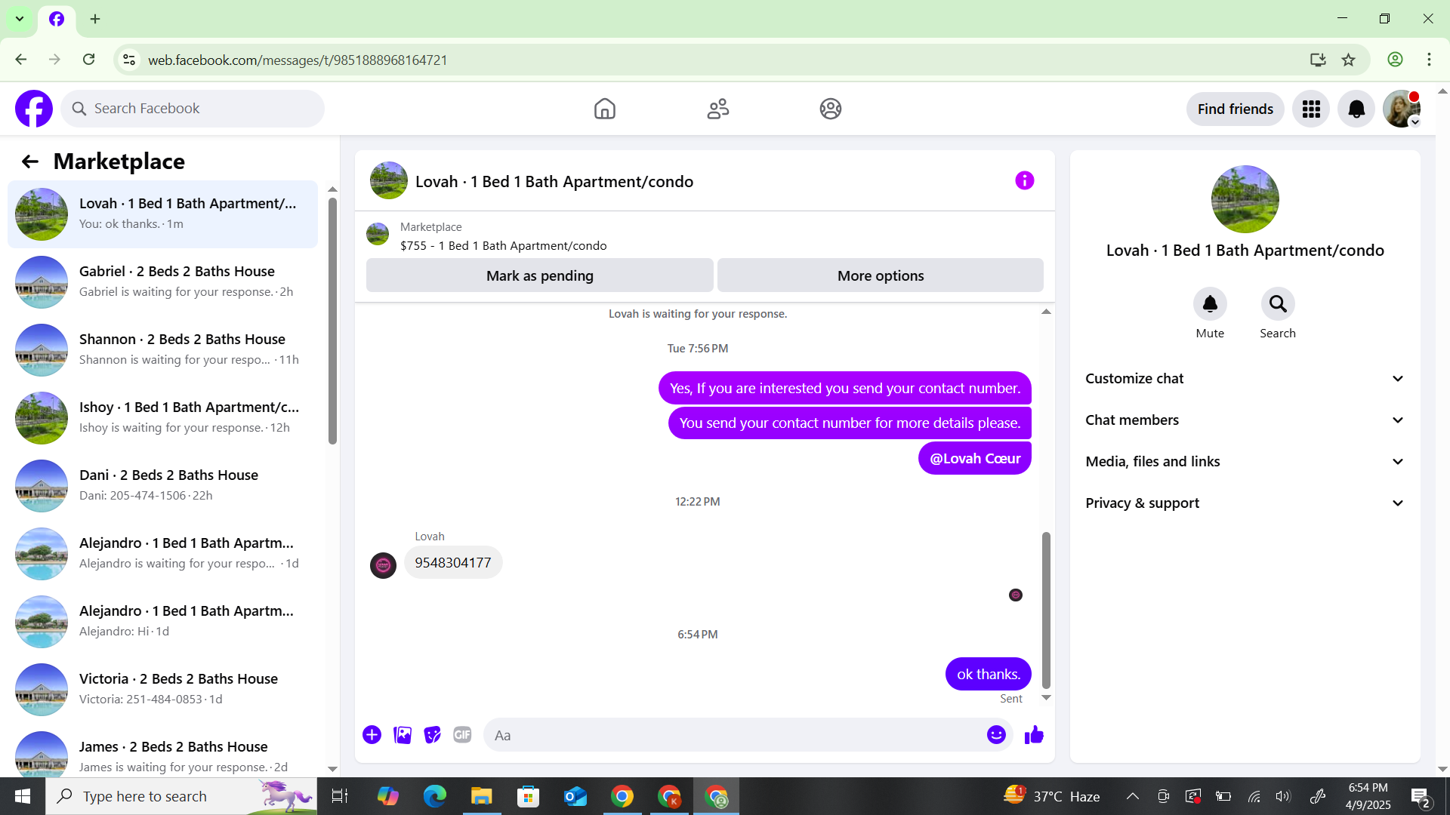Open a new browser tab
1450x815 pixels.
point(95,19)
